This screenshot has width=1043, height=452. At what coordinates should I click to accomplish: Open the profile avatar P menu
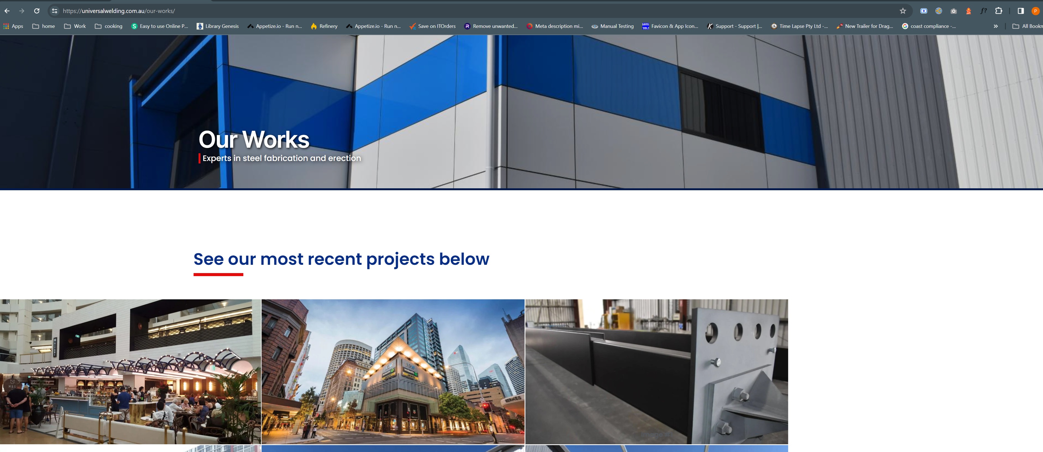(1035, 11)
